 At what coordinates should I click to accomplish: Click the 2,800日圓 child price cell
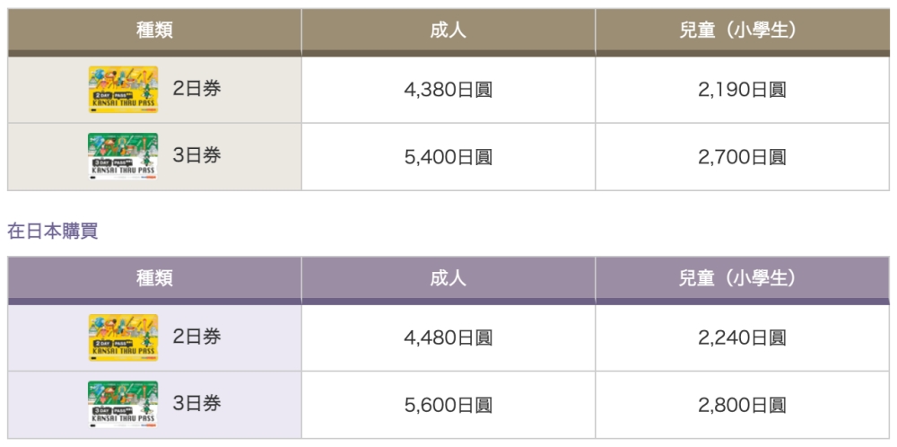click(742, 405)
